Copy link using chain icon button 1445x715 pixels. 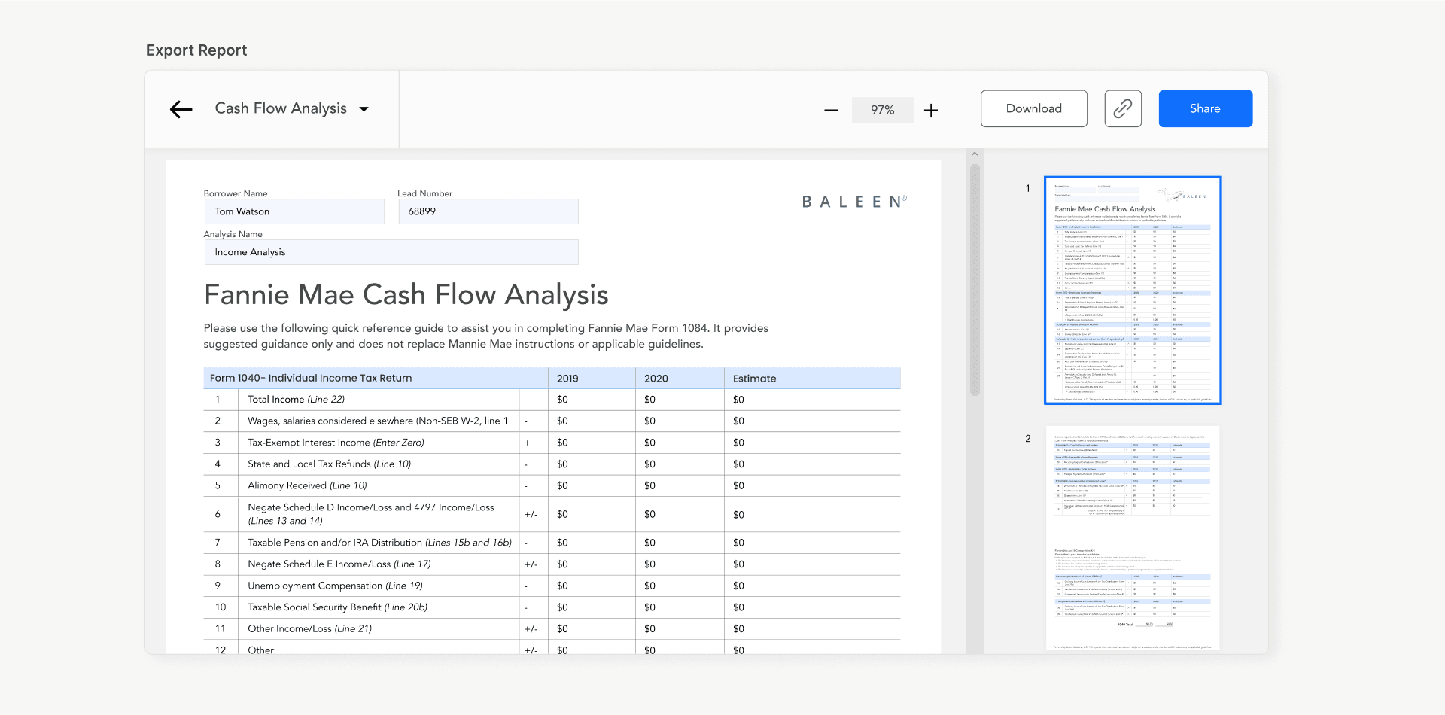[x=1122, y=109]
